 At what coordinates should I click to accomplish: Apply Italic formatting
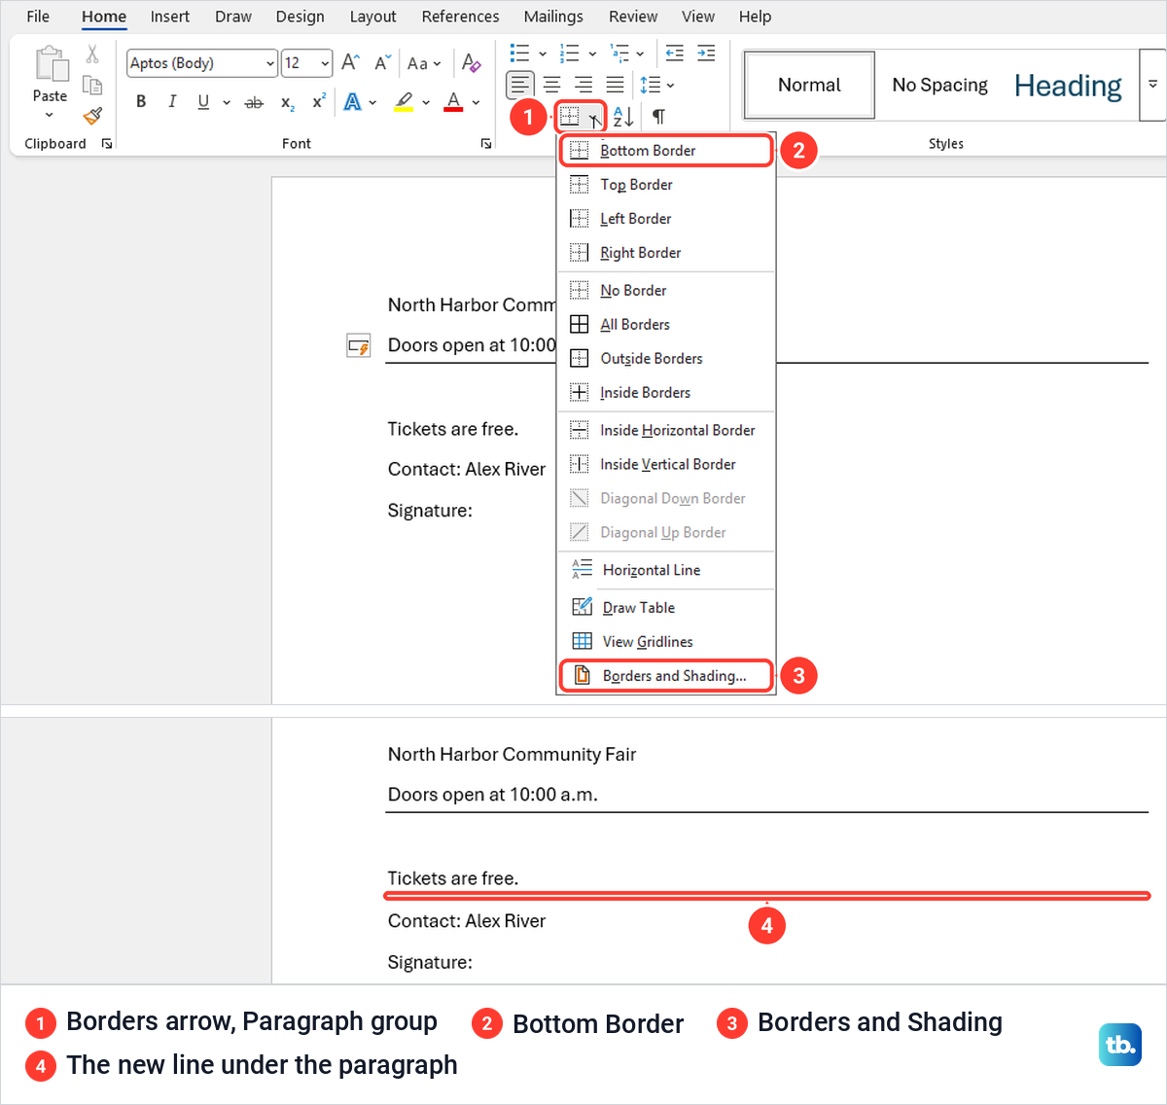tap(172, 101)
